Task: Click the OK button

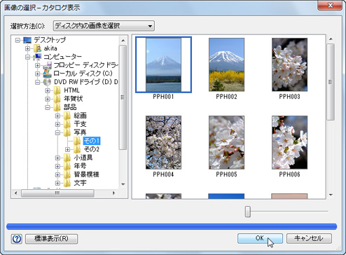Action: [260, 238]
